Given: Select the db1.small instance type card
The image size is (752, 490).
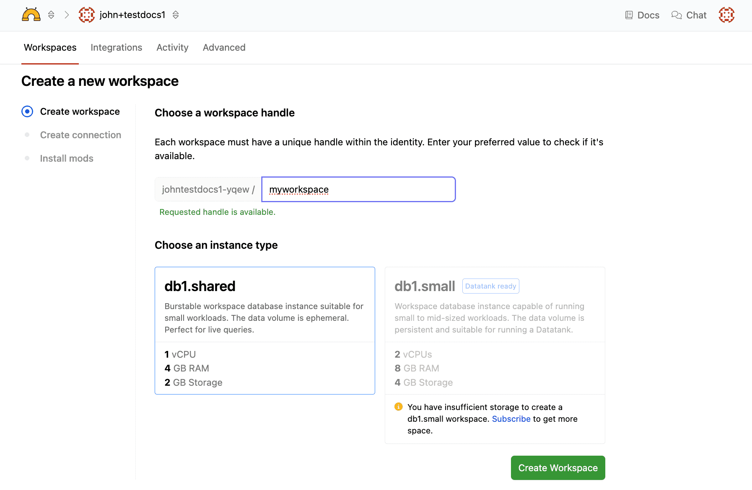Looking at the screenshot, I should pos(495,330).
